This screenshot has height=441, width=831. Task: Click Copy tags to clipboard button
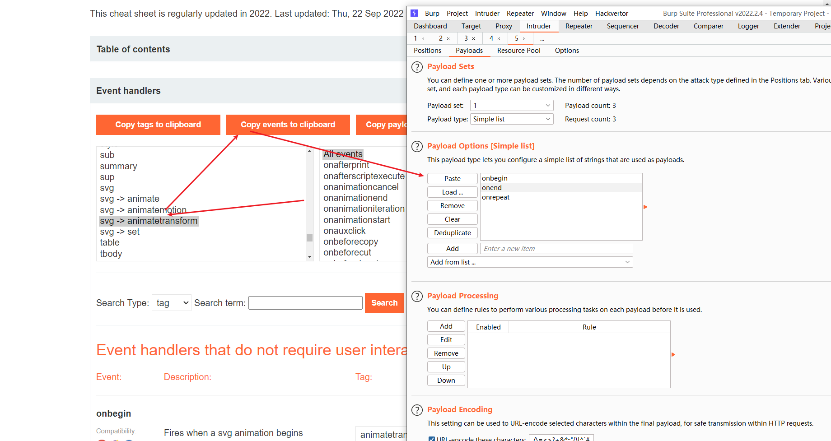tap(158, 125)
